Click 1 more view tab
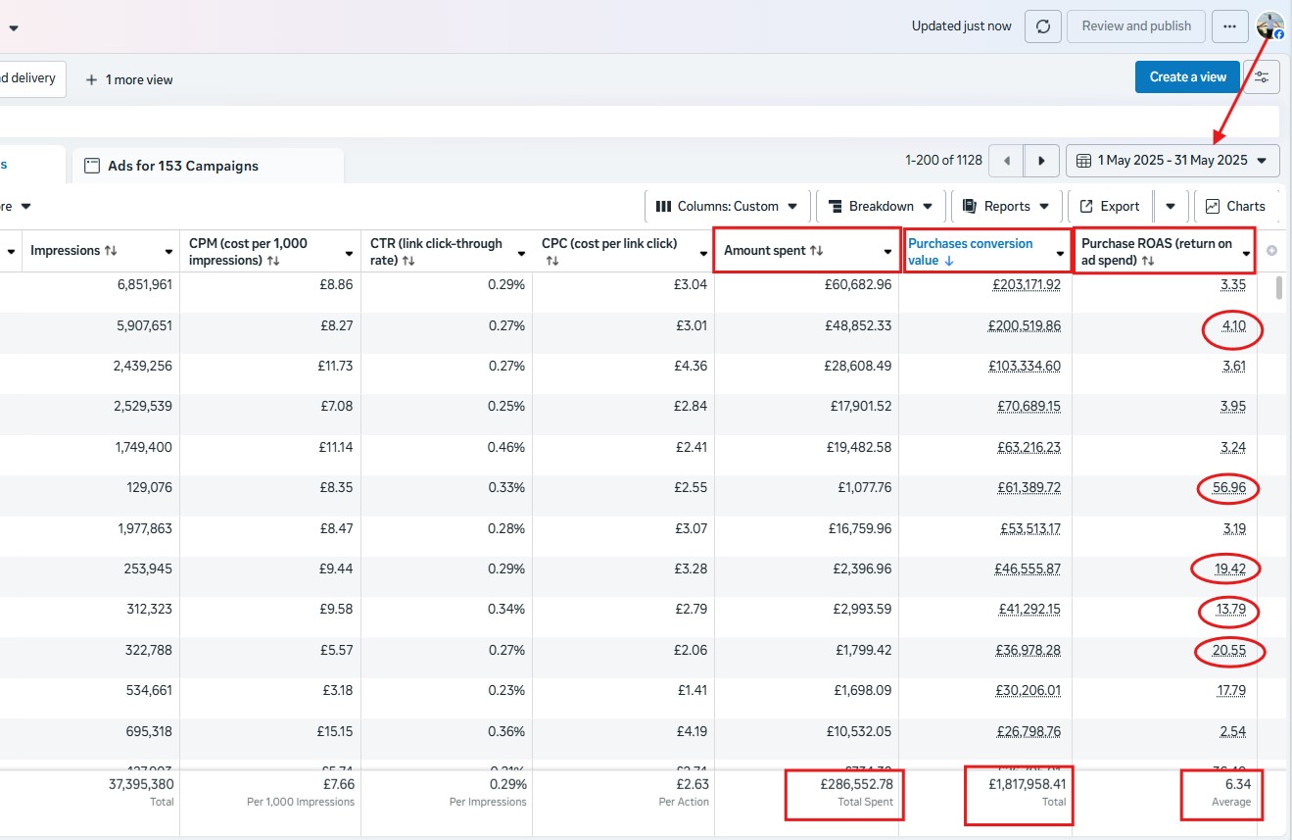 (129, 79)
